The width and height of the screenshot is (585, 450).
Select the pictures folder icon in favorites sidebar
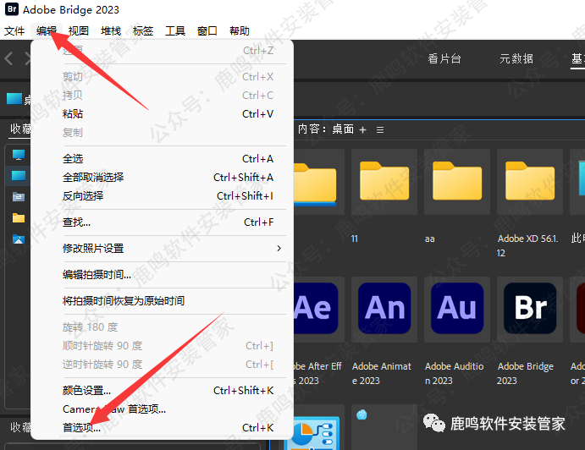[x=19, y=239]
